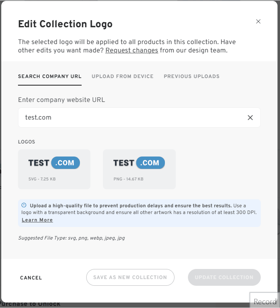Click the LOGOS section label
Image resolution: width=280 pixels, height=308 pixels.
[x=27, y=142]
